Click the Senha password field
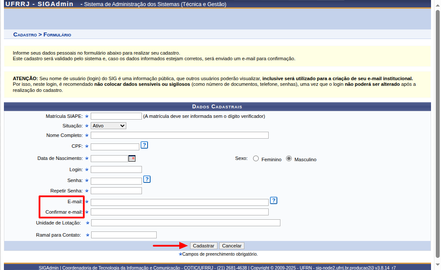This screenshot has width=441, height=270. coord(116,181)
